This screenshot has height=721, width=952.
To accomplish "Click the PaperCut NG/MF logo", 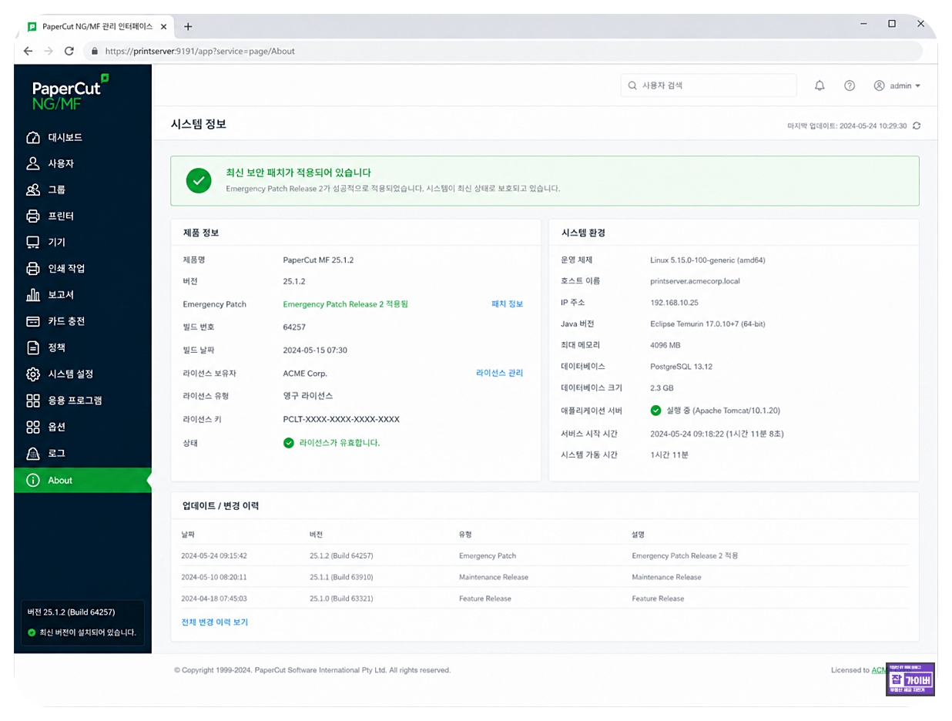I will click(x=70, y=92).
